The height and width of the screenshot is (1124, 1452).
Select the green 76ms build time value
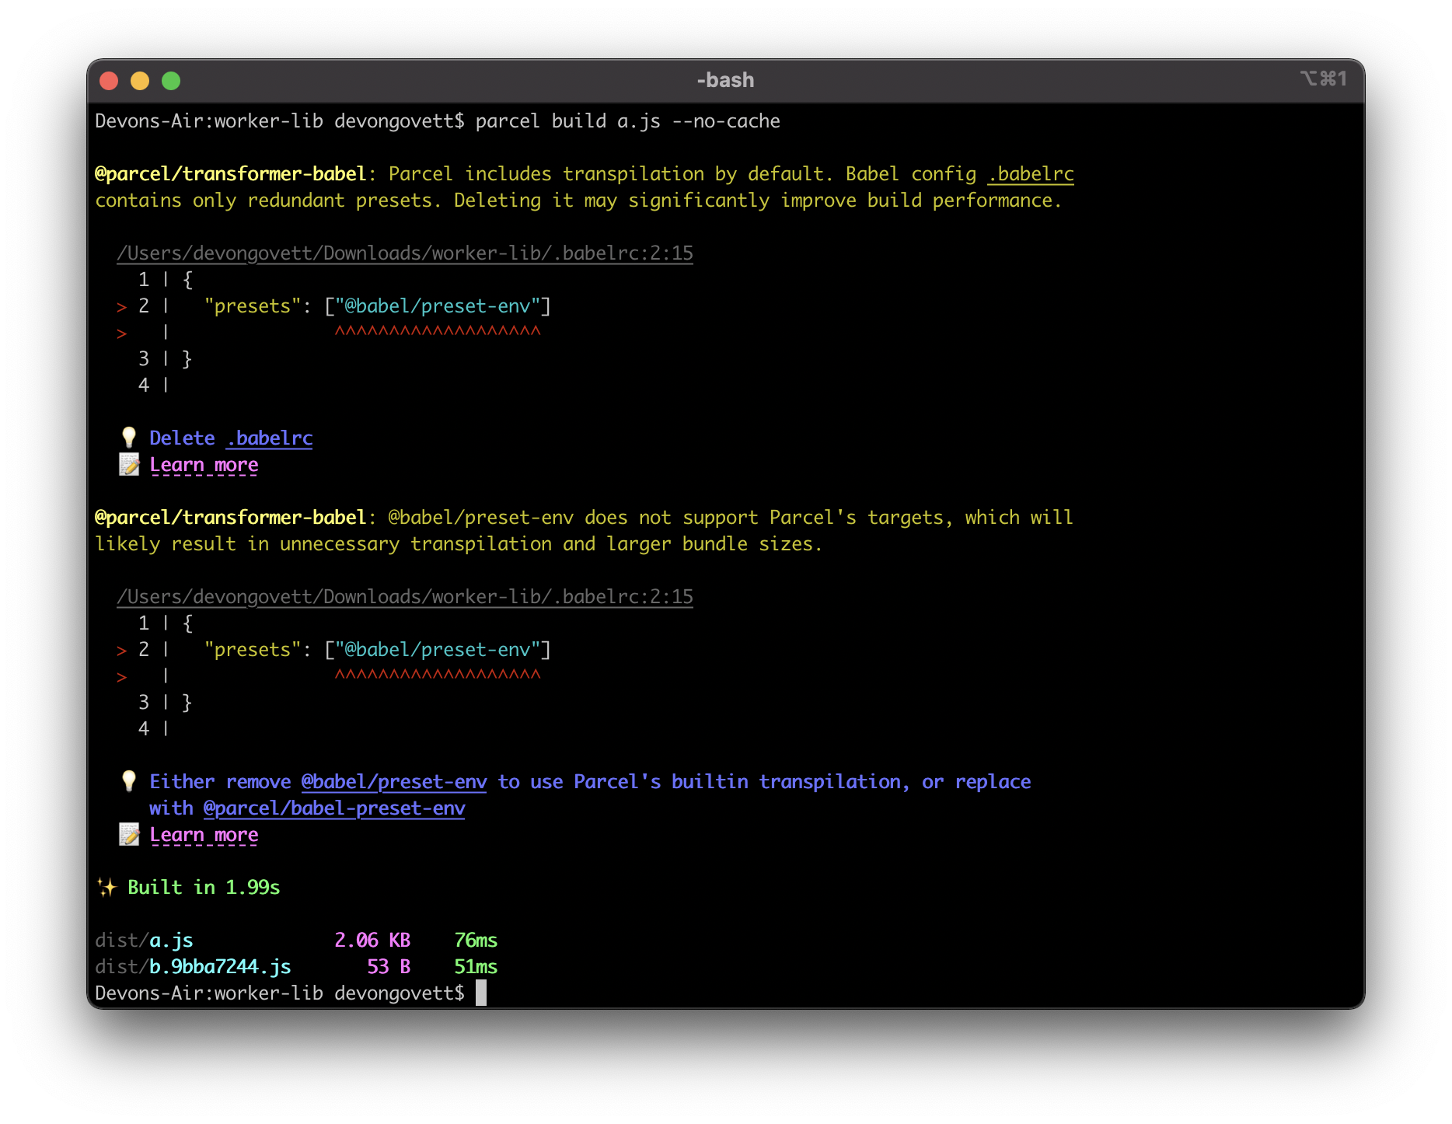[x=476, y=940]
